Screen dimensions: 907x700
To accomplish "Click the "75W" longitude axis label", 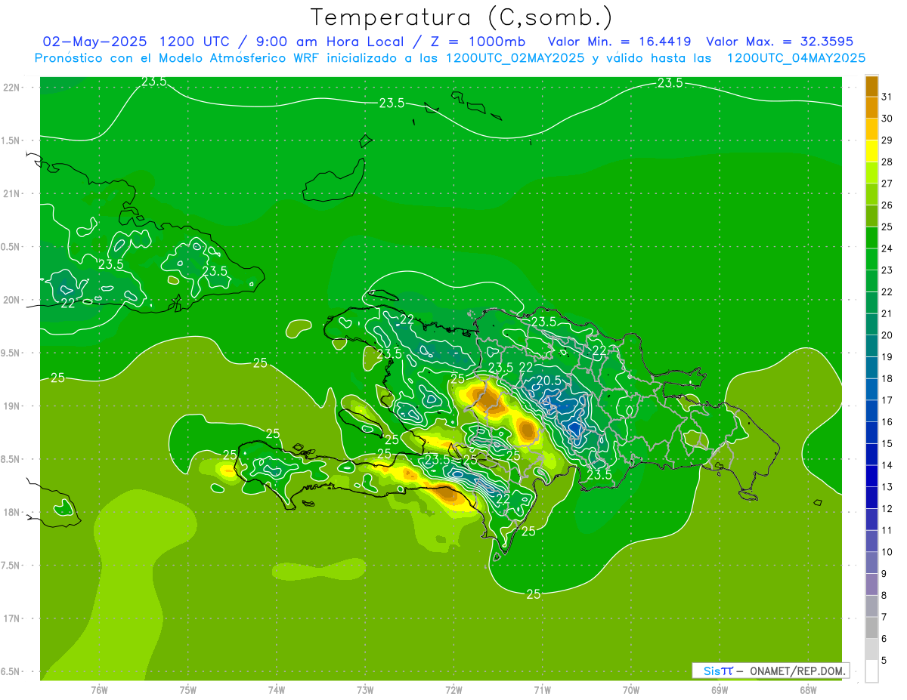I will click(x=188, y=690).
